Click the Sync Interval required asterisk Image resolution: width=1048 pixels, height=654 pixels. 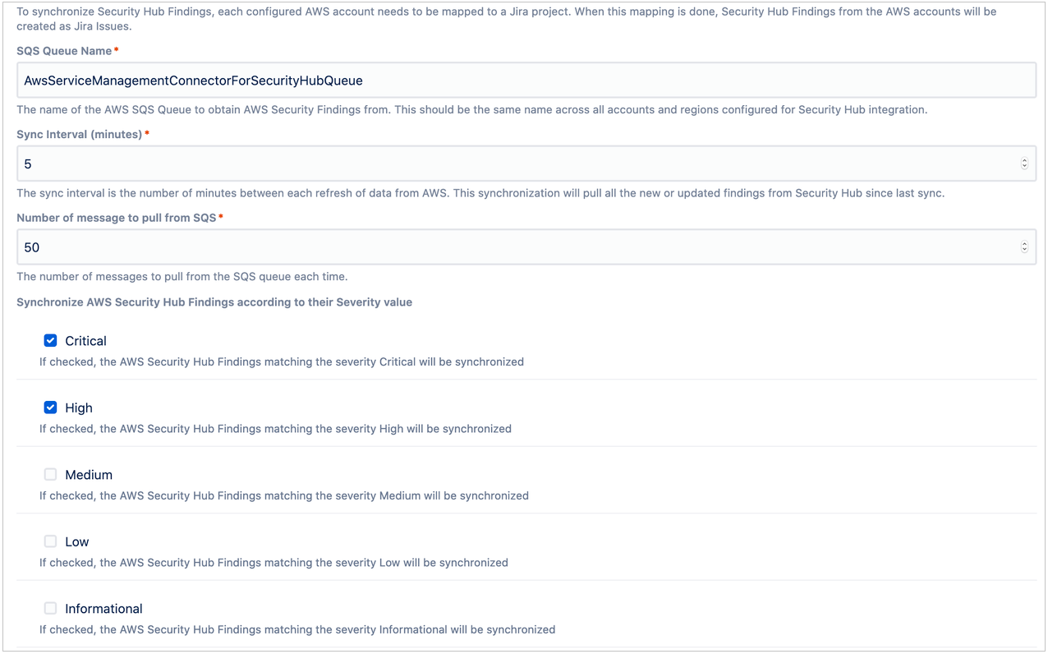tap(146, 132)
